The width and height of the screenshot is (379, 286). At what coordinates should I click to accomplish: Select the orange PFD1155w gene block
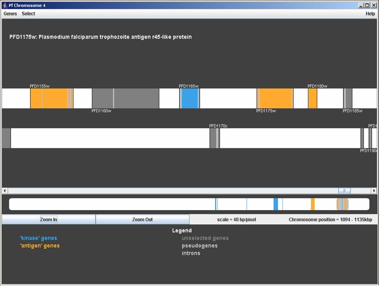[x=54, y=98]
